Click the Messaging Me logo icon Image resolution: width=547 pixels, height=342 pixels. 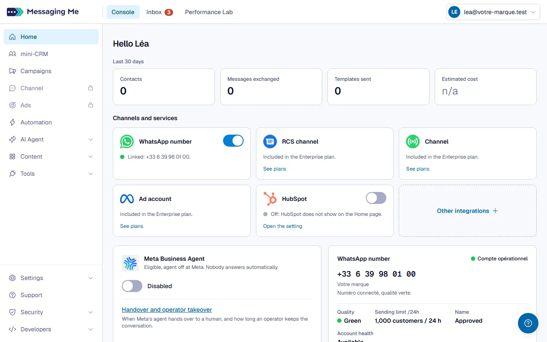[15, 12]
